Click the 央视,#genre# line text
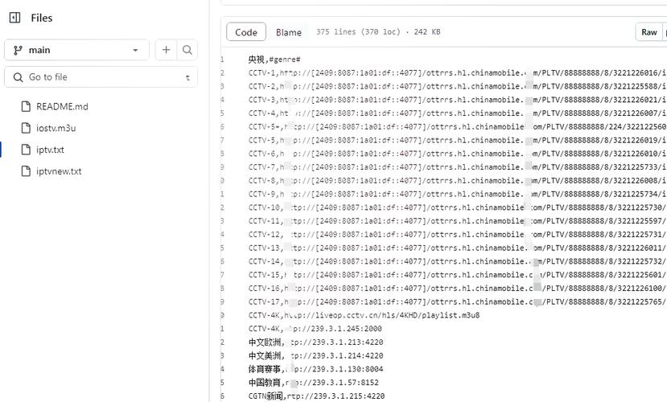 pyautogui.click(x=274, y=59)
